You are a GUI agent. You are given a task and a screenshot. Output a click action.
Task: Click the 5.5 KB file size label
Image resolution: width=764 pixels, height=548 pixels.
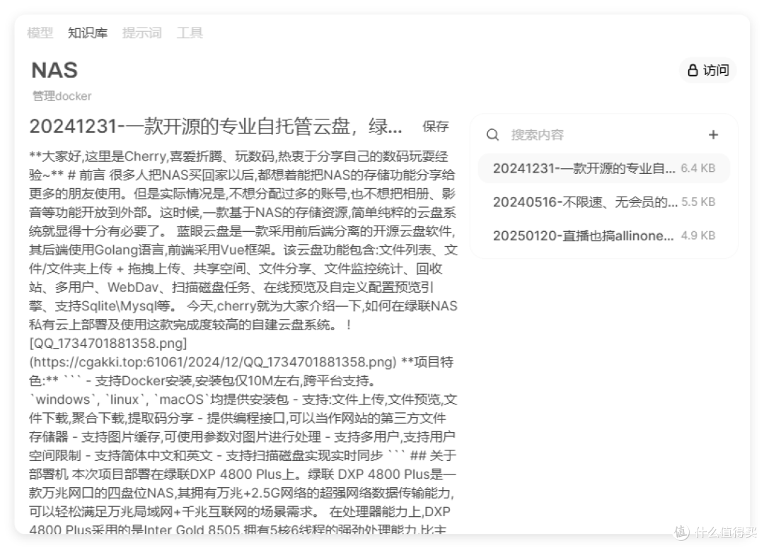(698, 202)
